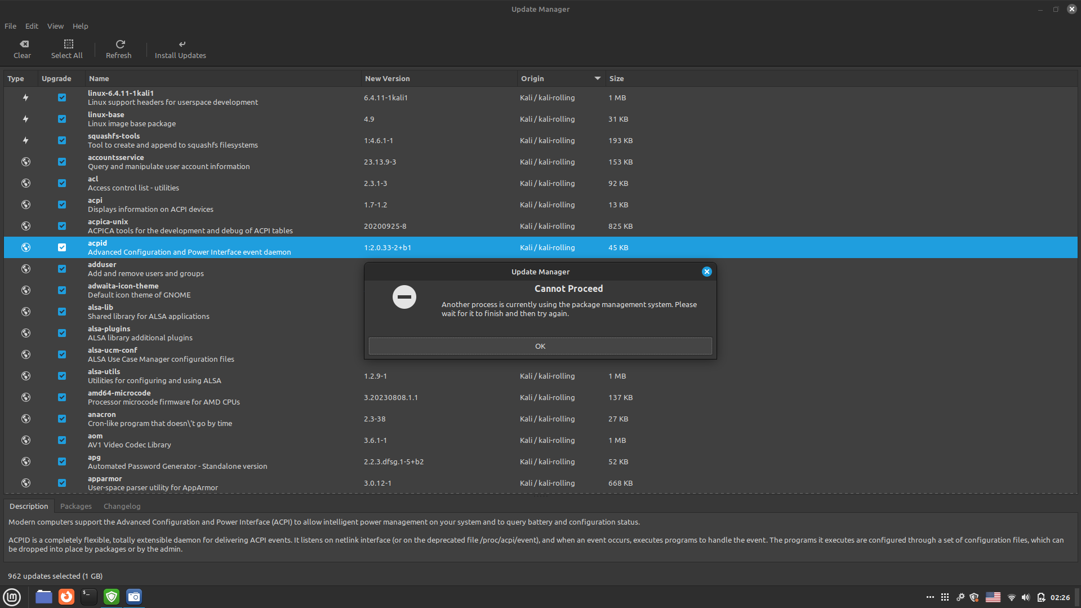Uncheck the apparmor upgrade checkbox
The width and height of the screenshot is (1081, 608).
click(62, 483)
